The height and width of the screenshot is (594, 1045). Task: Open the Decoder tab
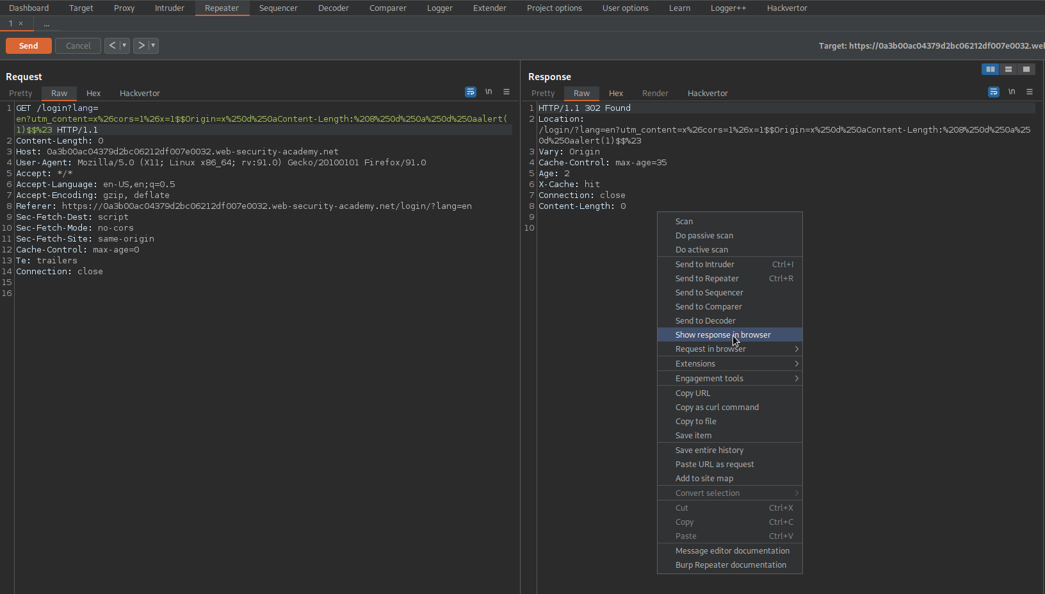click(334, 8)
